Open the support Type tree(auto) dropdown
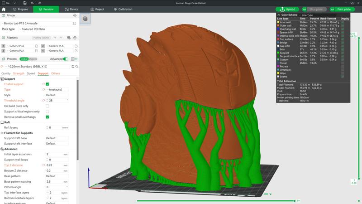 click(x=57, y=89)
